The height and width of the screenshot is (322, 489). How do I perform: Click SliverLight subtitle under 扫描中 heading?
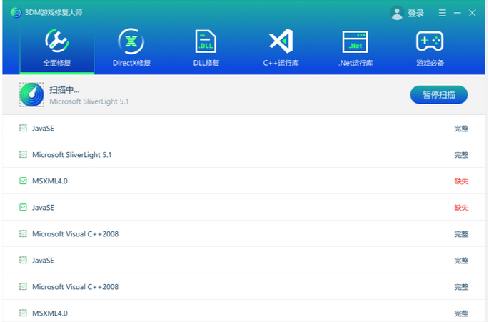[89, 101]
